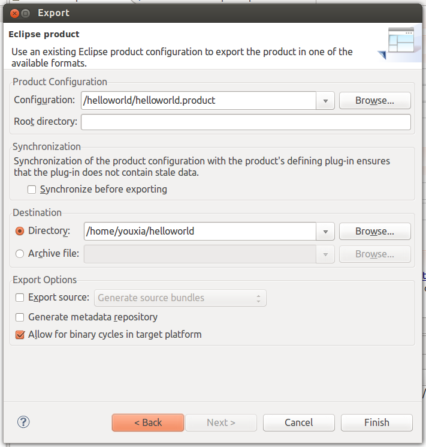426x447 pixels.
Task: Go back with the Back button
Action: click(x=148, y=422)
